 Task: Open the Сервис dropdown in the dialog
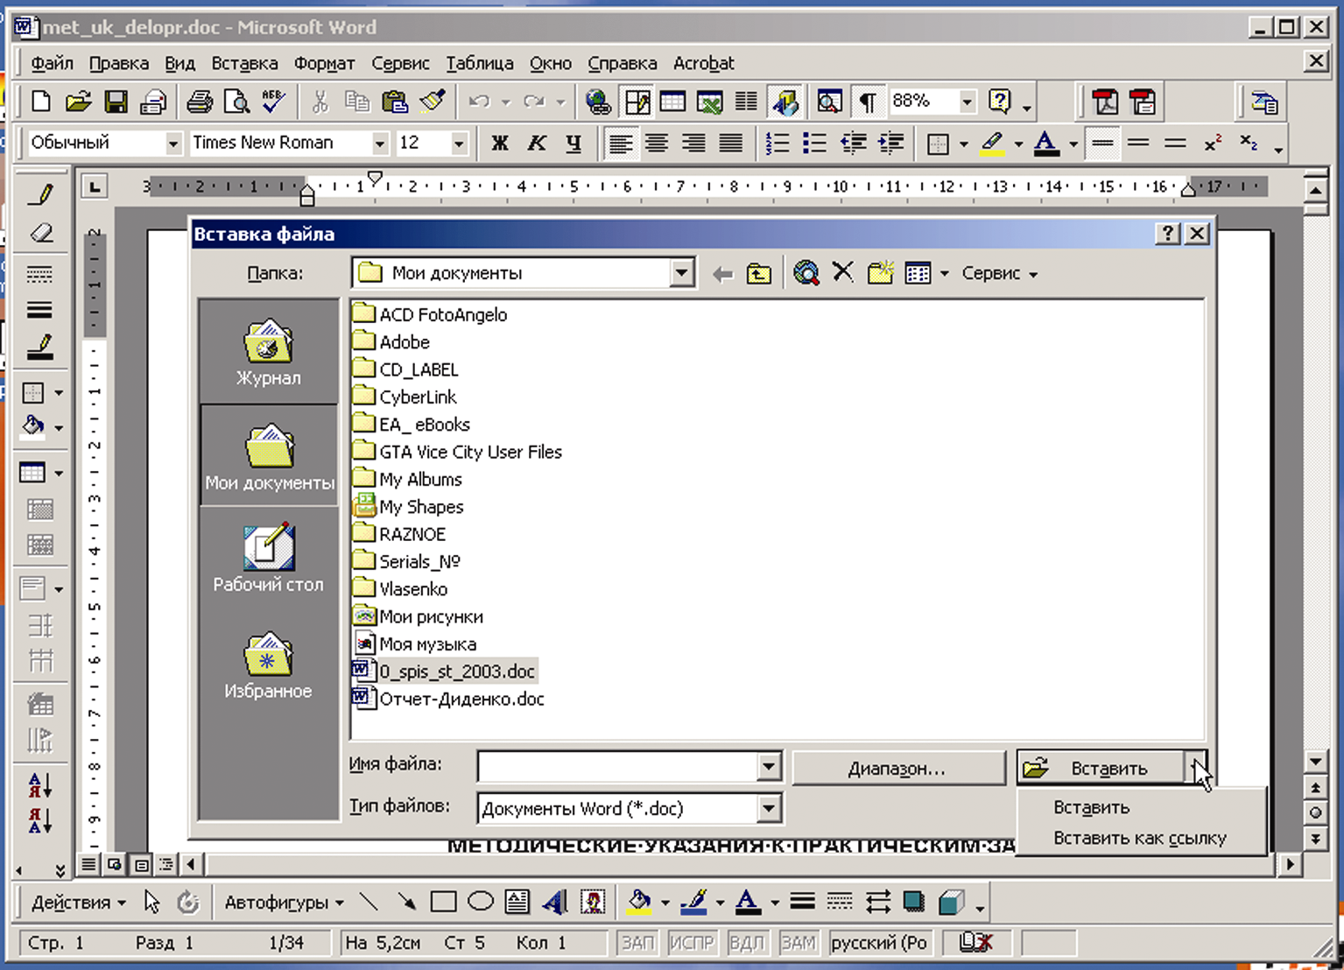(x=999, y=274)
